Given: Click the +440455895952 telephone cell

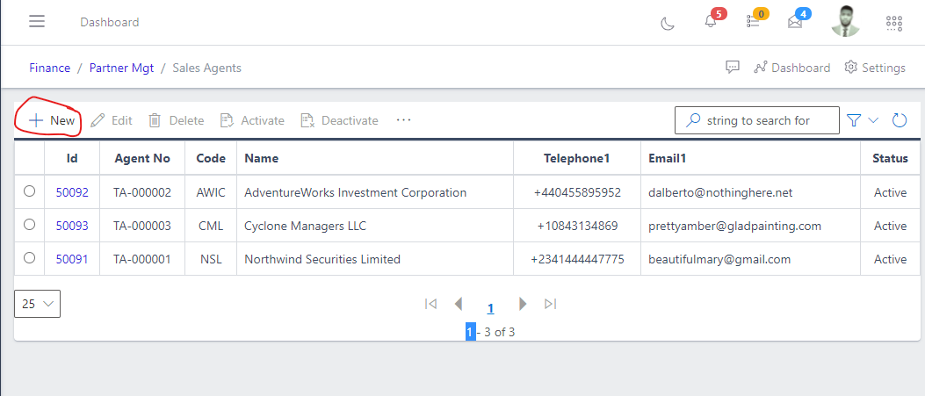Looking at the screenshot, I should tap(577, 192).
